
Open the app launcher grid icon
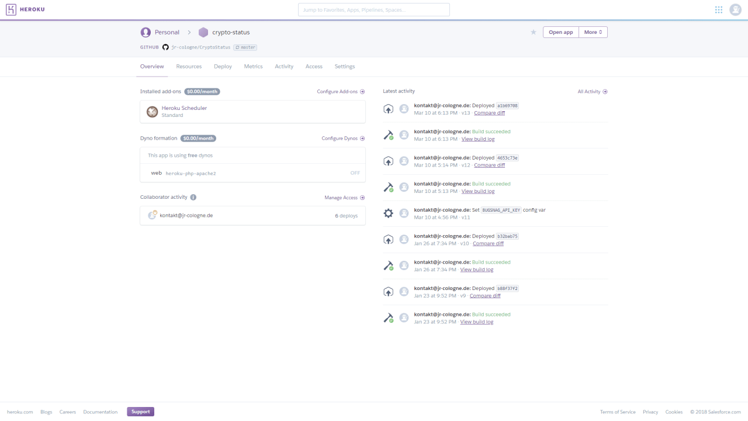pos(719,9)
